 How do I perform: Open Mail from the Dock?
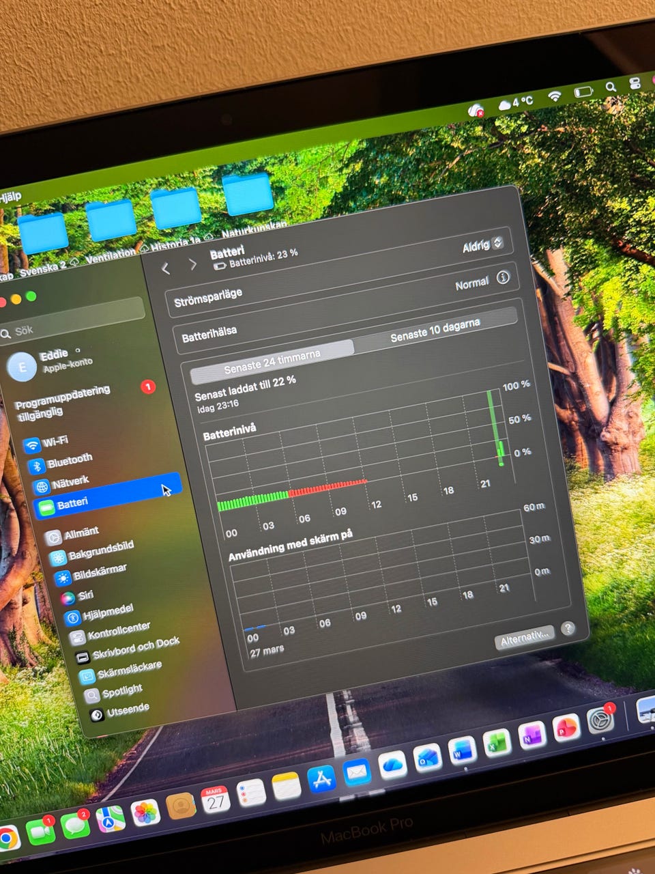[x=355, y=773]
